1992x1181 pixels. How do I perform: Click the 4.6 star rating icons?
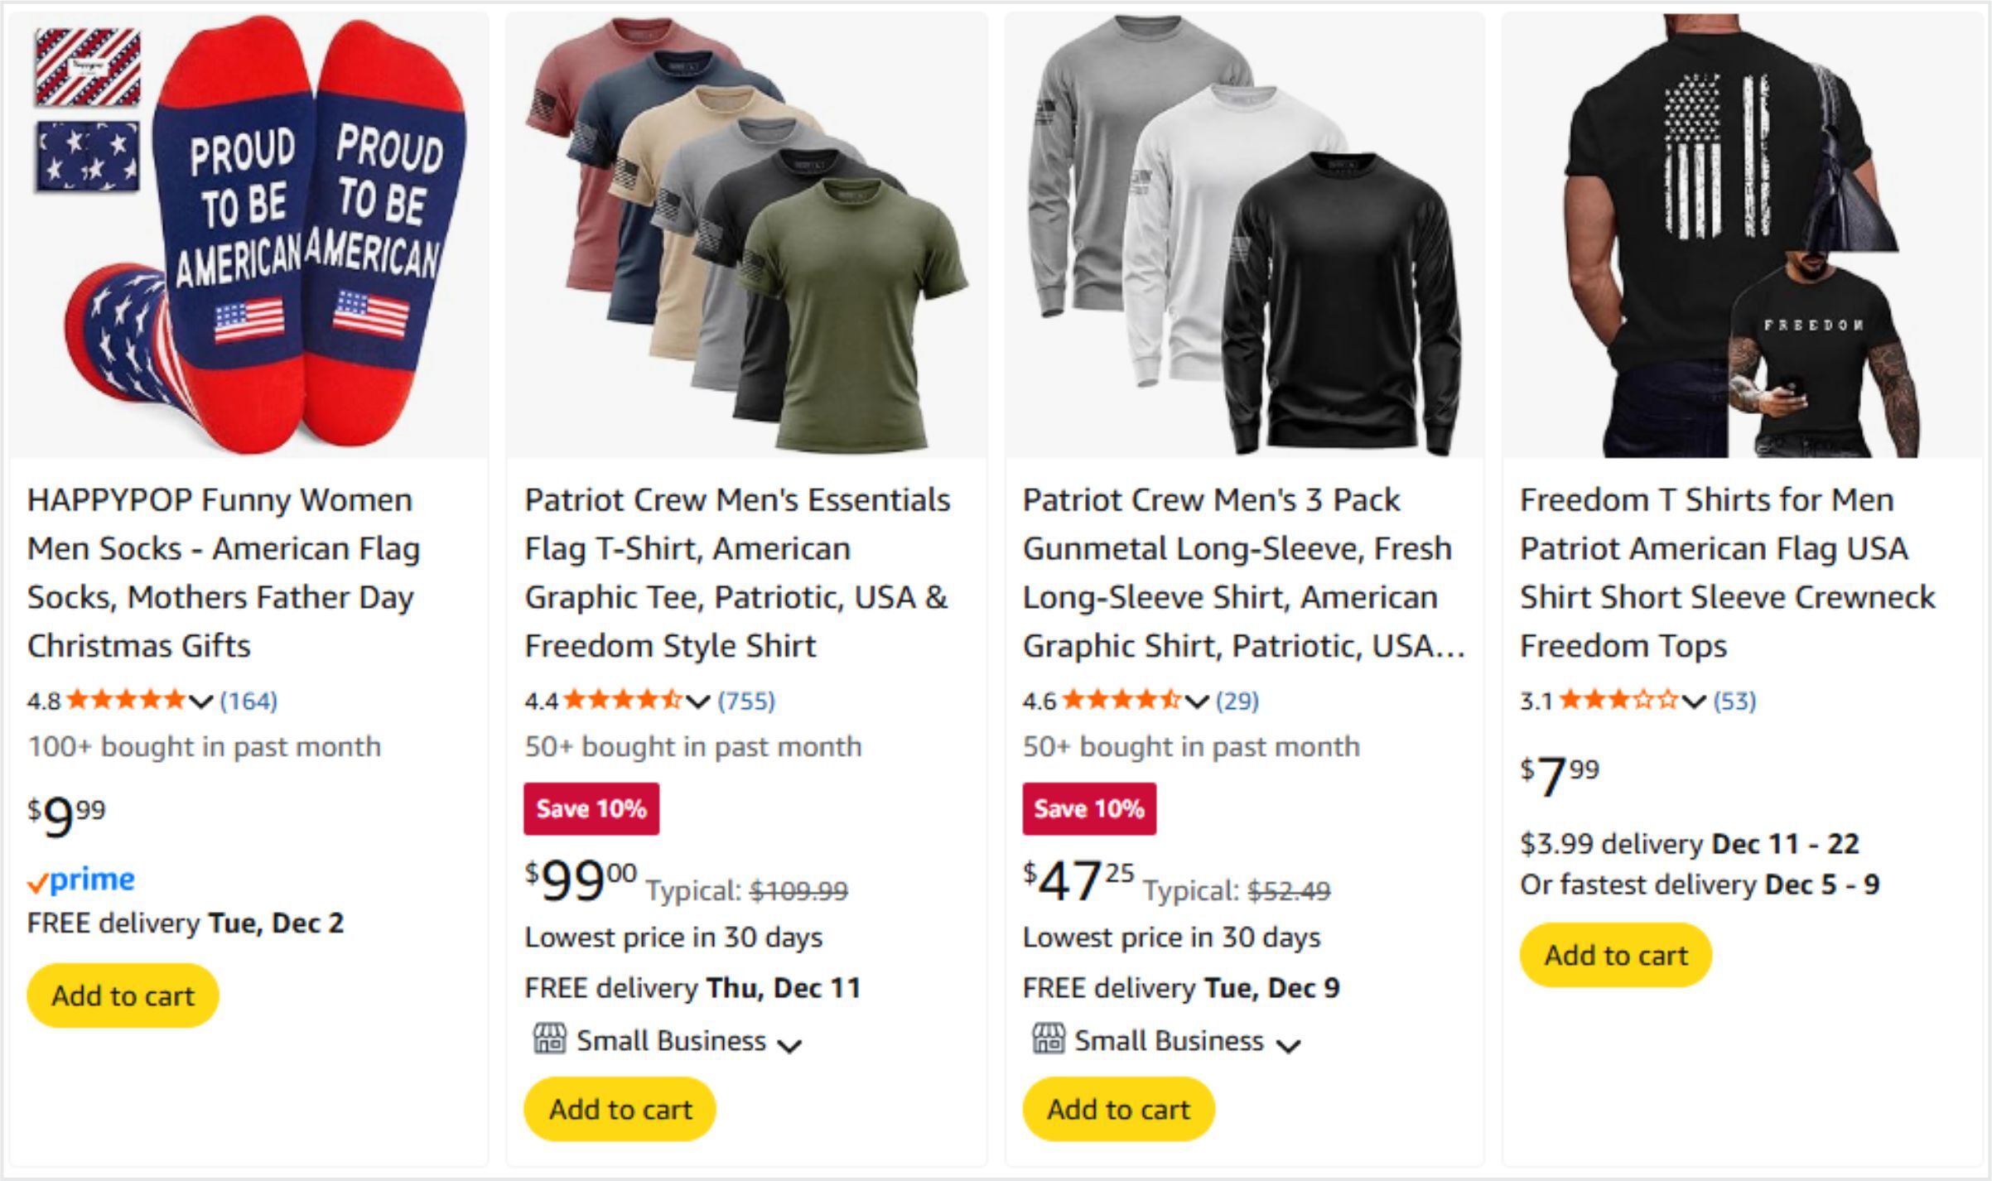pos(1121,701)
